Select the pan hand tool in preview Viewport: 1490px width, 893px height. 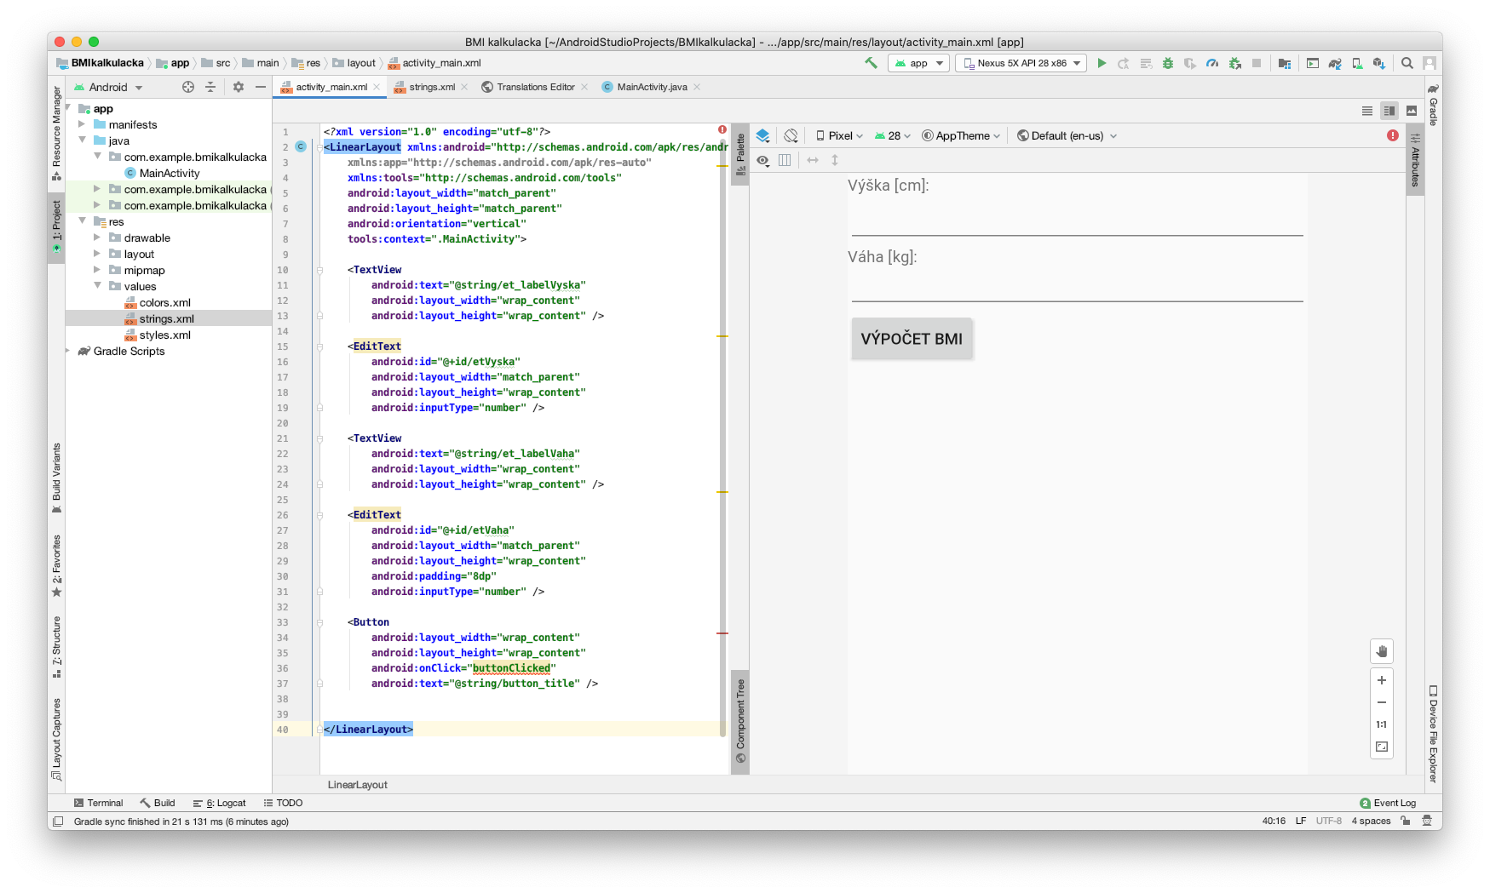(1382, 651)
